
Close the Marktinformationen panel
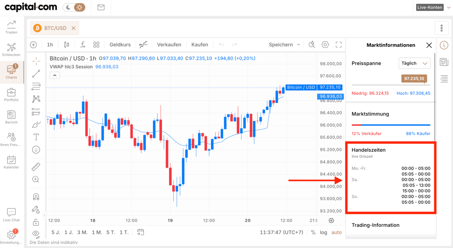(429, 45)
